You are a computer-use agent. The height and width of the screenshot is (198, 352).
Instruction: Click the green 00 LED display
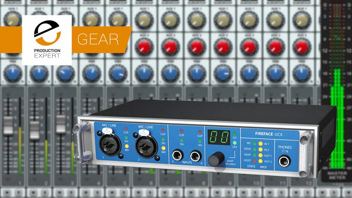click(219, 137)
